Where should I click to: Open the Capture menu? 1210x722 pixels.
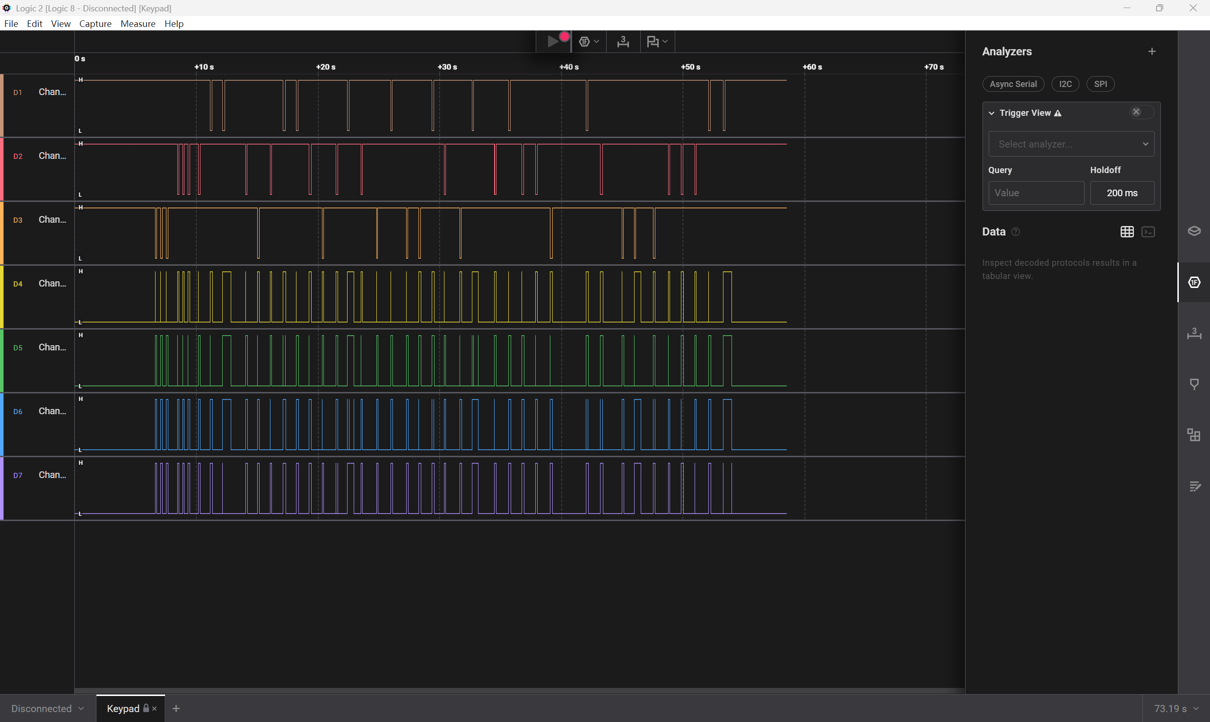click(x=96, y=24)
